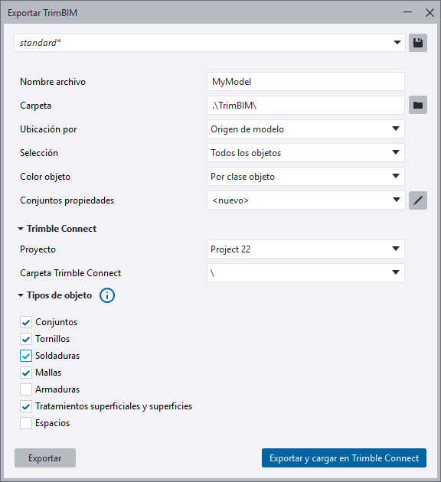
Task: Collapse the Trimble Connect section
Action: pyautogui.click(x=21, y=229)
